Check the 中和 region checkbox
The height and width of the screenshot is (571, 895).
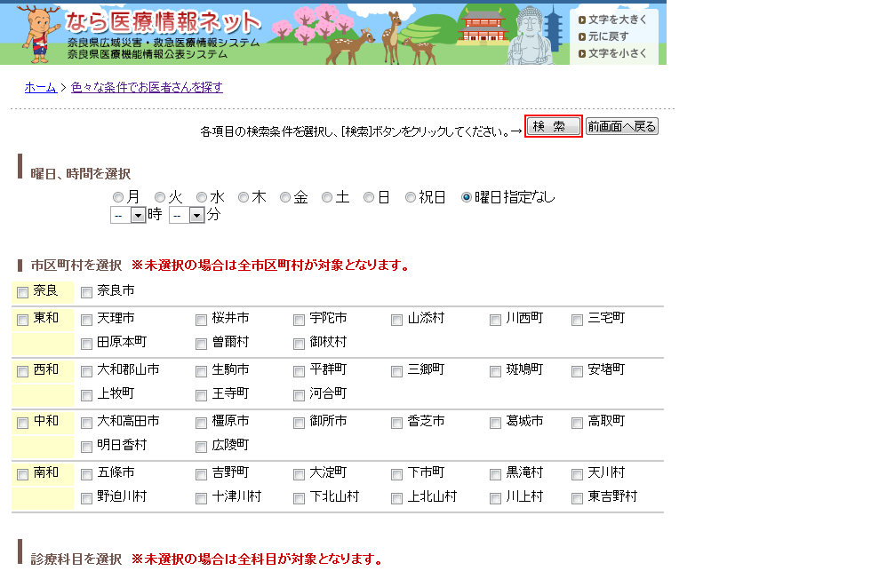click(x=23, y=424)
